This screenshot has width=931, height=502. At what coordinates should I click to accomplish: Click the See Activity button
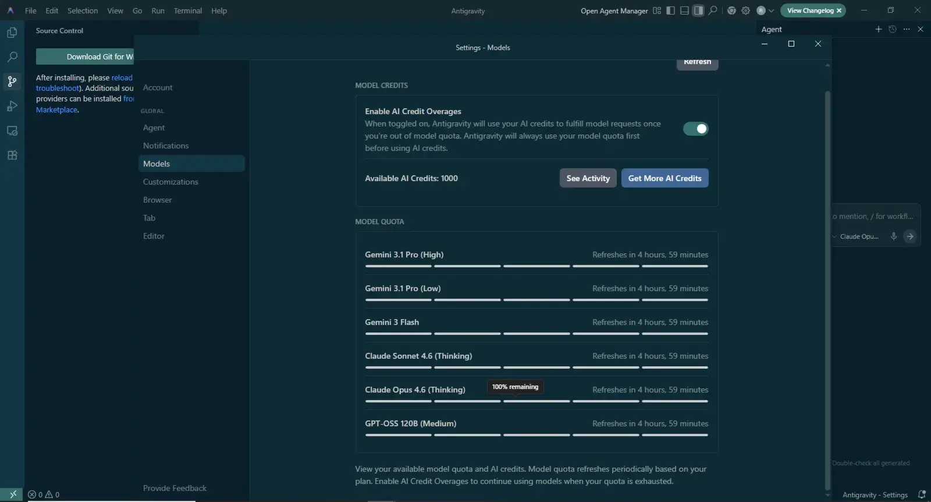(588, 178)
